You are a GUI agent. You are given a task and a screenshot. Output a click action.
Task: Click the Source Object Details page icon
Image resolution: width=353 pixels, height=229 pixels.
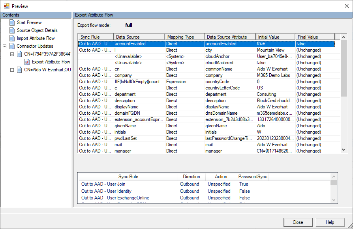12,30
